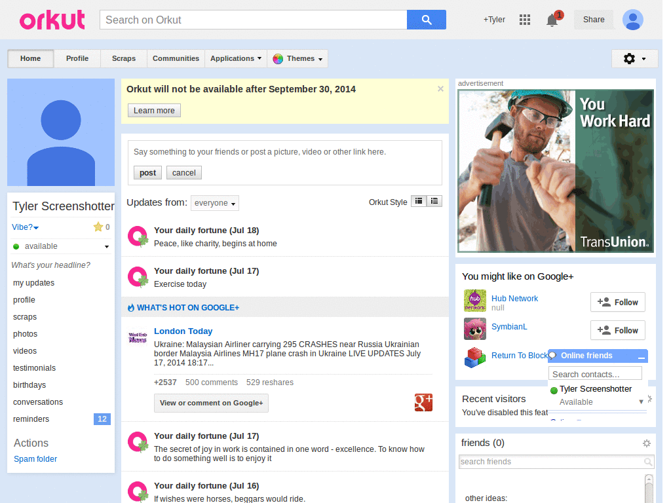Open the Themes dropdown menu
The image size is (671, 503).
tap(298, 58)
